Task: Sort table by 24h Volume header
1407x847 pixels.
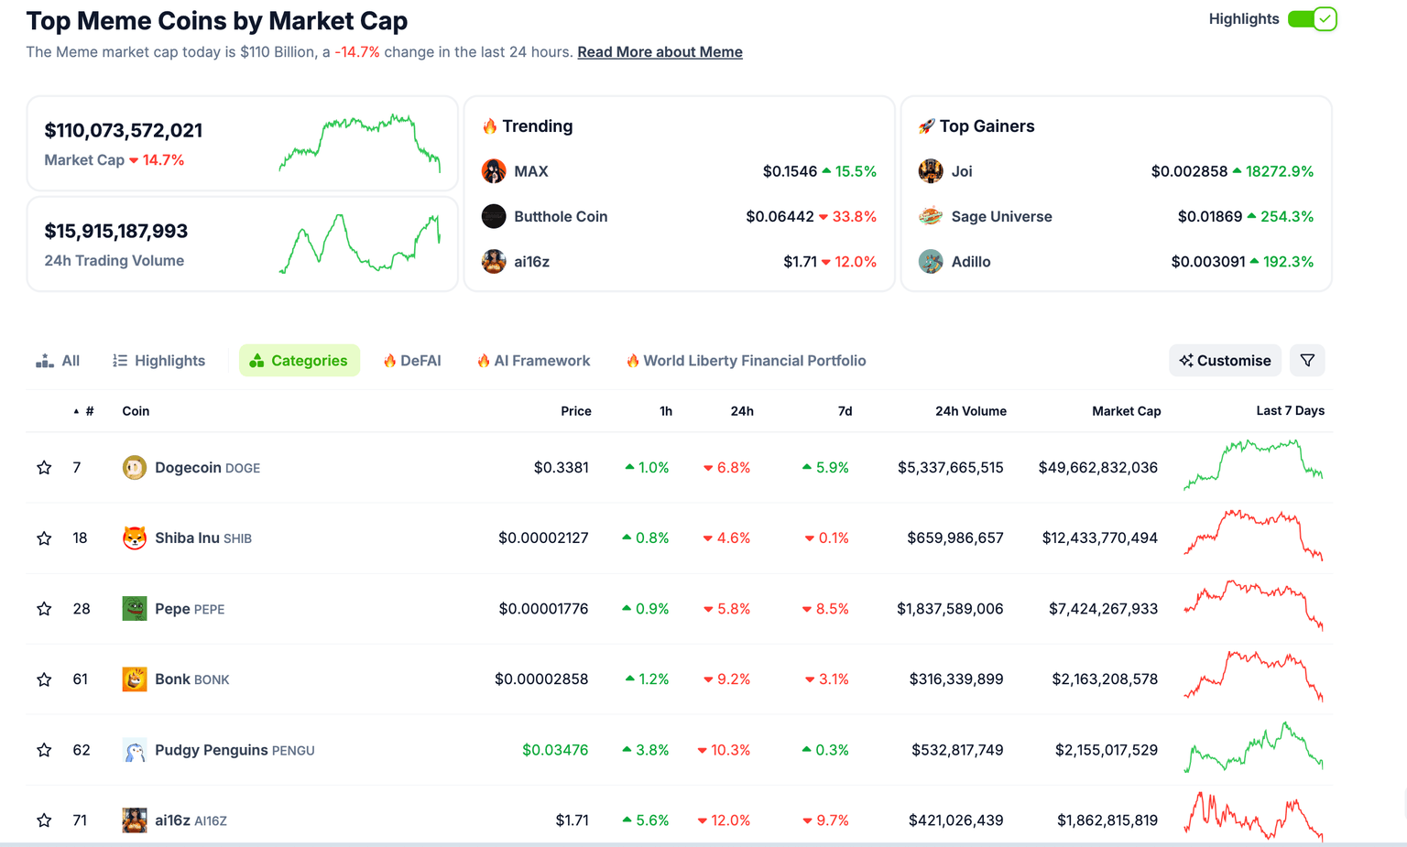Action: tap(970, 411)
